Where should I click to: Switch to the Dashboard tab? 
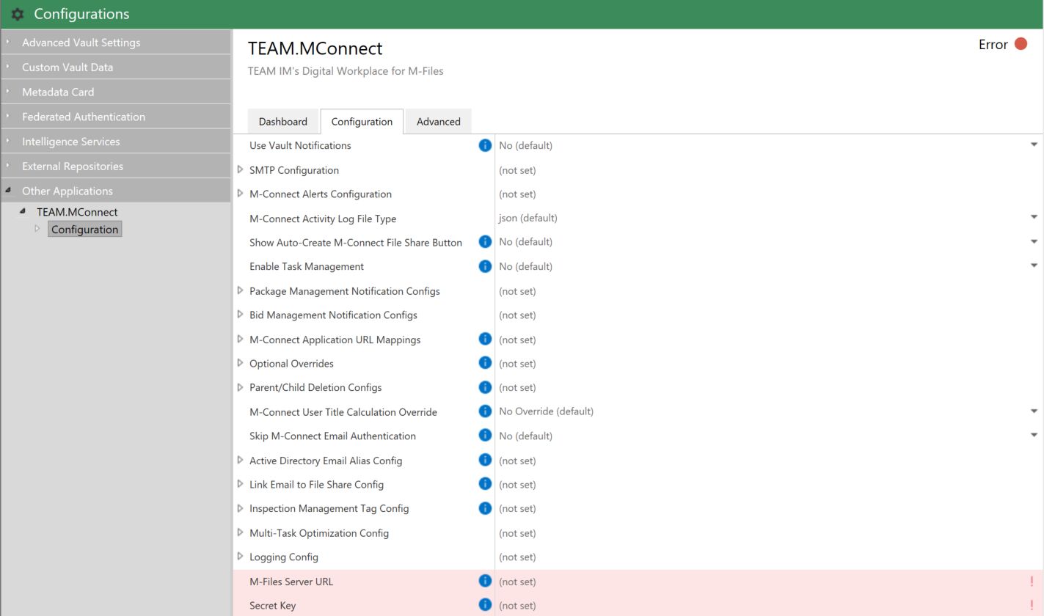pos(283,121)
